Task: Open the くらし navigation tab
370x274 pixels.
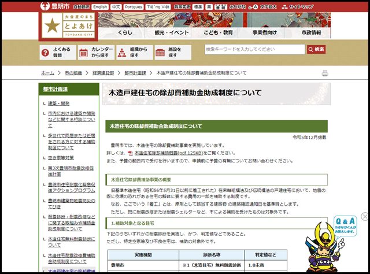Action: pyautogui.click(x=125, y=33)
